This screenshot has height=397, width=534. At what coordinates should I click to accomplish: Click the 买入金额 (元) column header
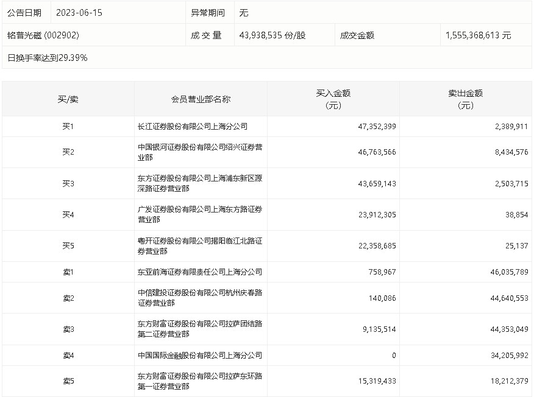pos(333,99)
